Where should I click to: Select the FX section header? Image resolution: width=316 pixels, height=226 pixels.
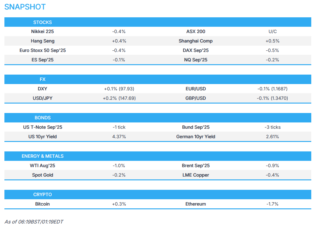(x=43, y=80)
